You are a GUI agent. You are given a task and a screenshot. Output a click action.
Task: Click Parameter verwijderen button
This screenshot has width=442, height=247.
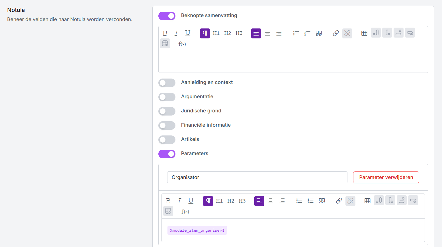click(x=386, y=177)
